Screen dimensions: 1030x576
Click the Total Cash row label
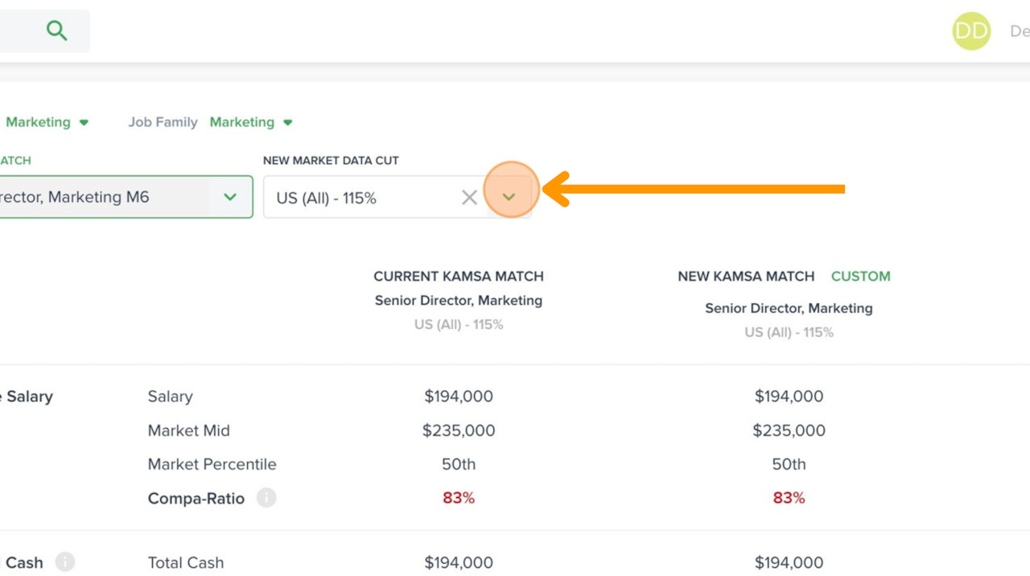click(x=186, y=562)
